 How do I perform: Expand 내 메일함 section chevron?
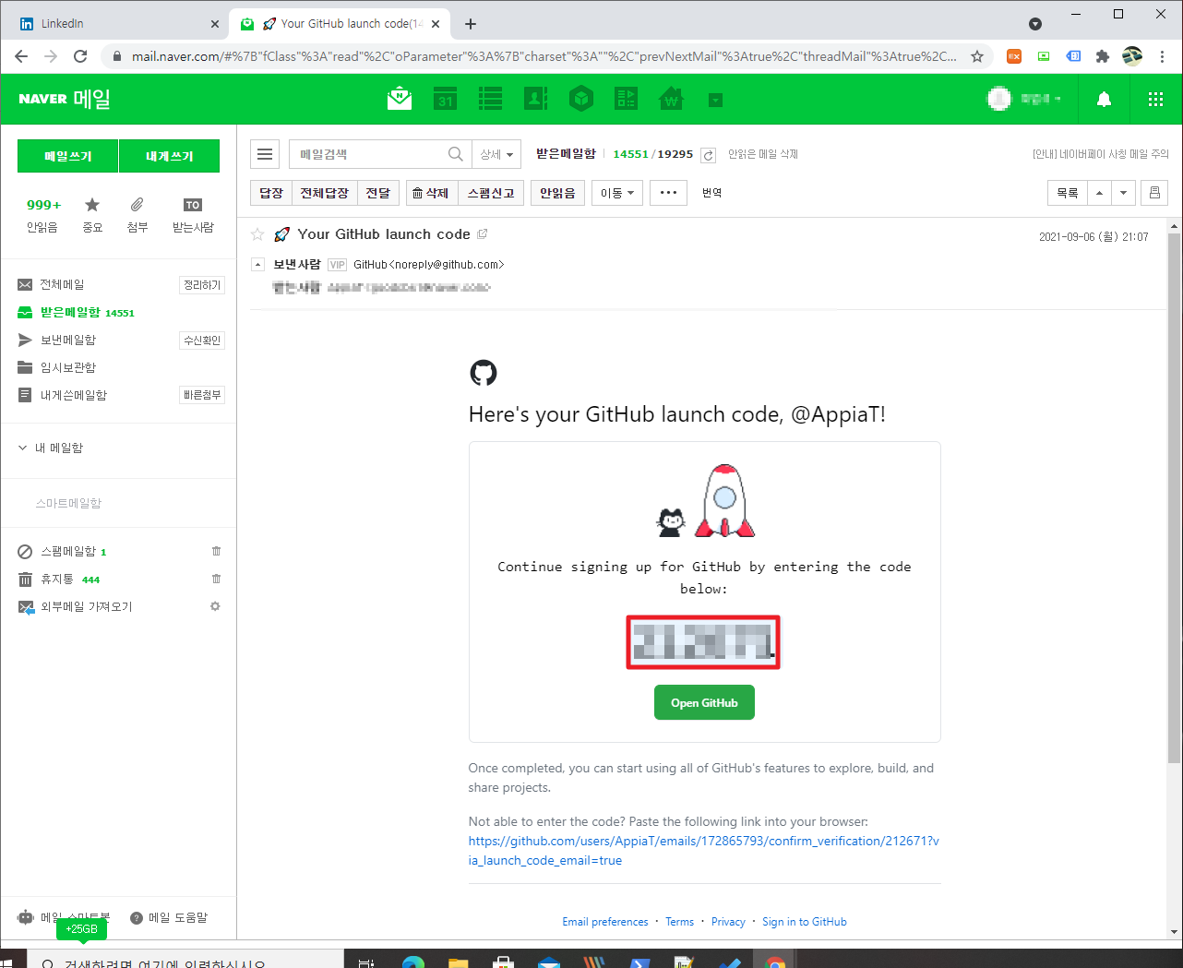coord(23,448)
